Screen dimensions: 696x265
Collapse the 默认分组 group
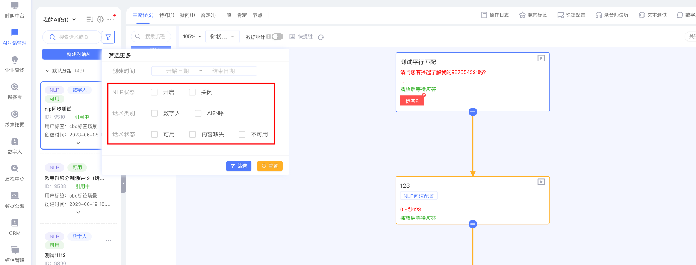pos(47,71)
